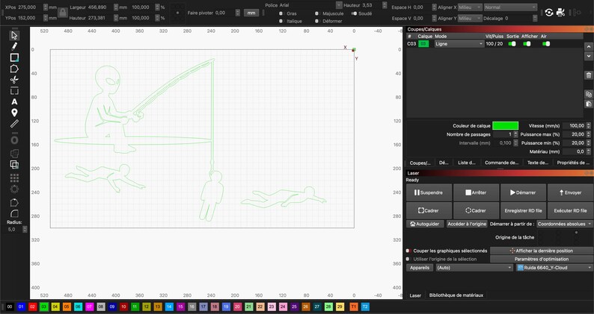594x314 pixels.
Task: Toggle Air assist for layer C03
Action: click(x=546, y=44)
